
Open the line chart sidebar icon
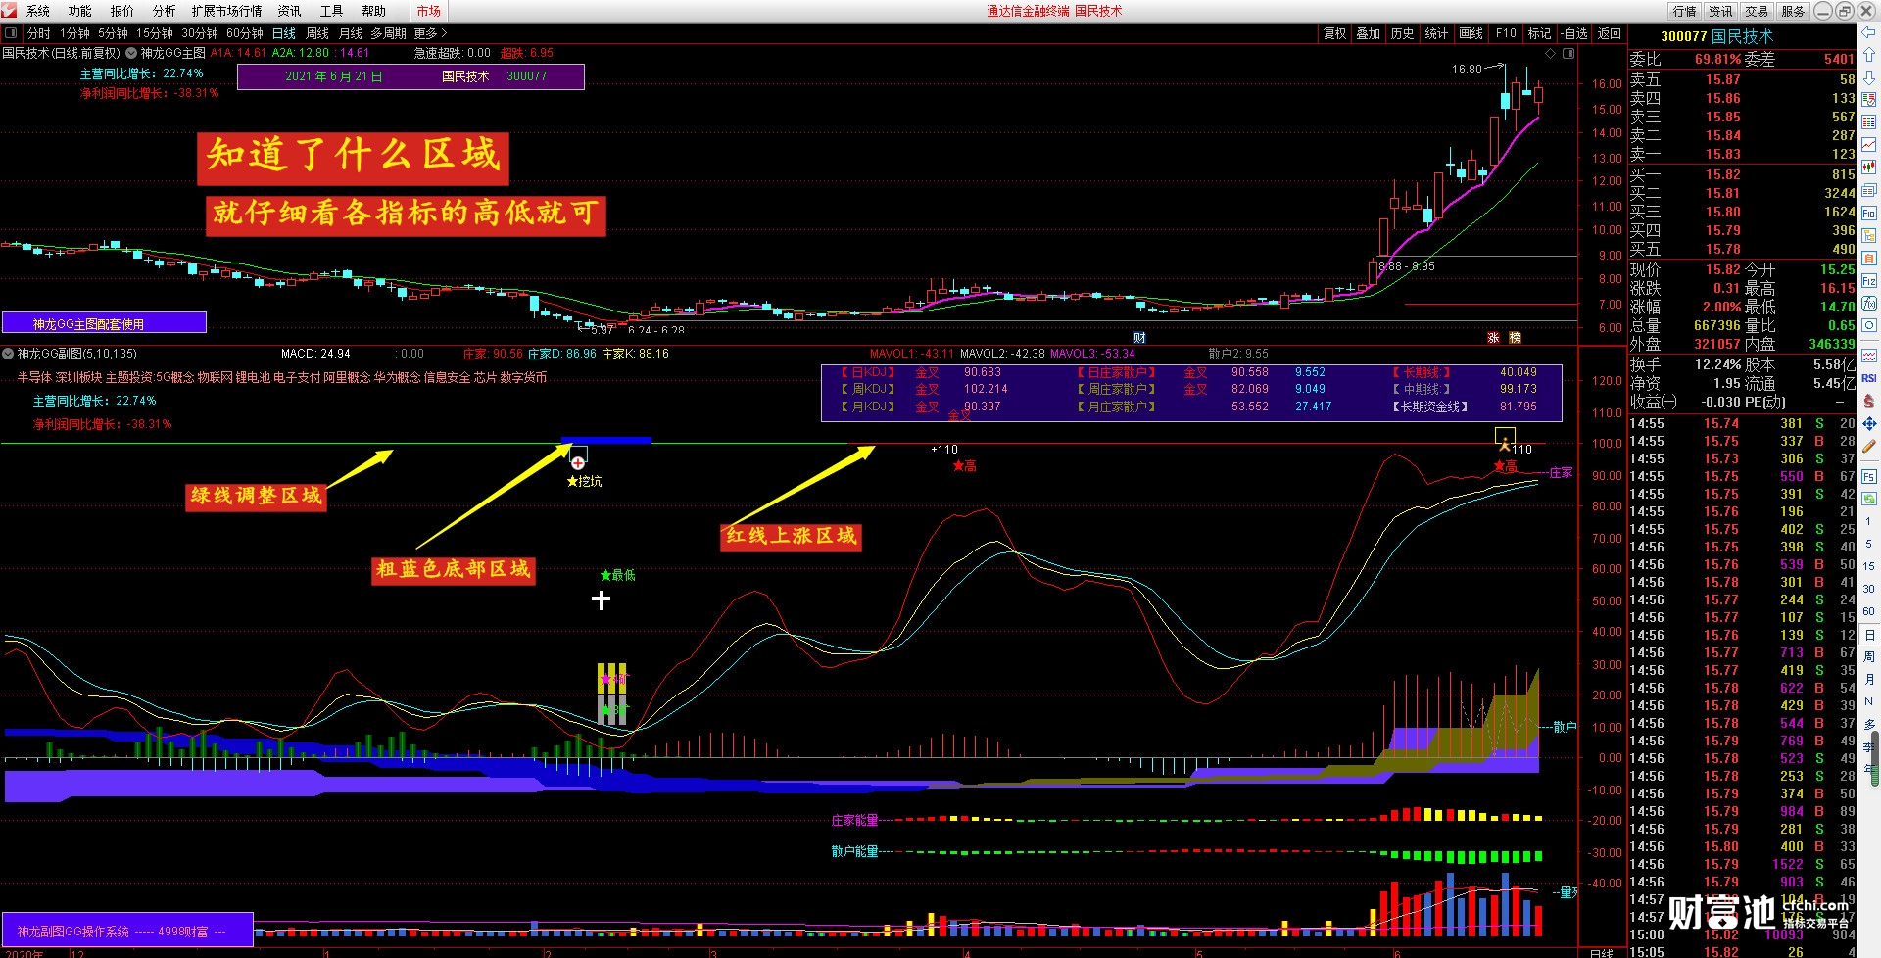[x=1869, y=144]
